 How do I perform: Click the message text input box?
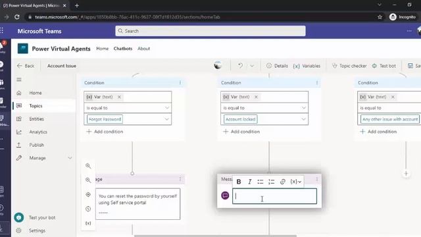274,196
